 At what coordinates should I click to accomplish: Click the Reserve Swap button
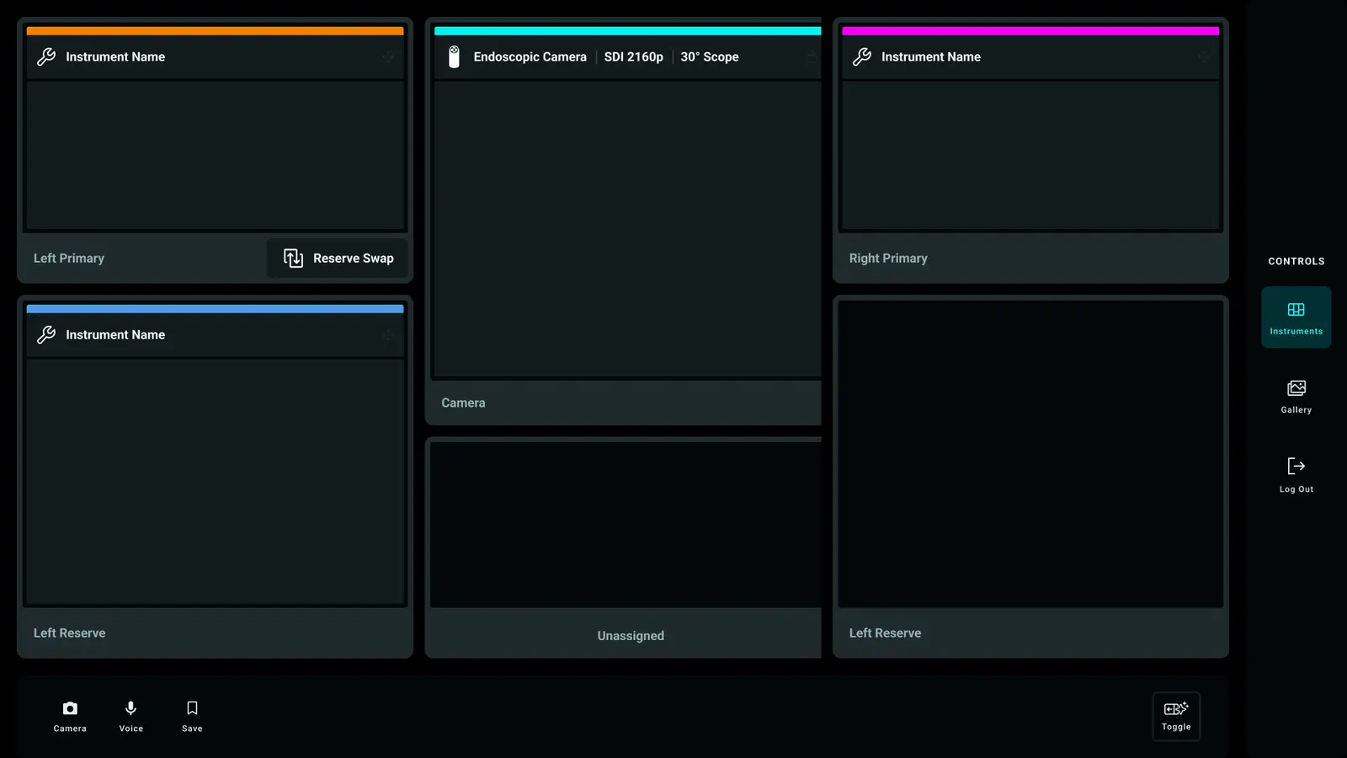[338, 258]
